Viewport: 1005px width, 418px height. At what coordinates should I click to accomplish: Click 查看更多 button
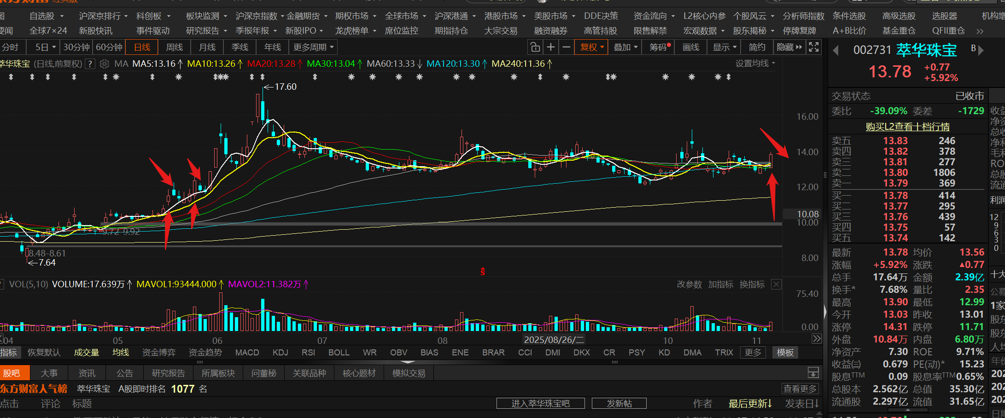point(800,389)
